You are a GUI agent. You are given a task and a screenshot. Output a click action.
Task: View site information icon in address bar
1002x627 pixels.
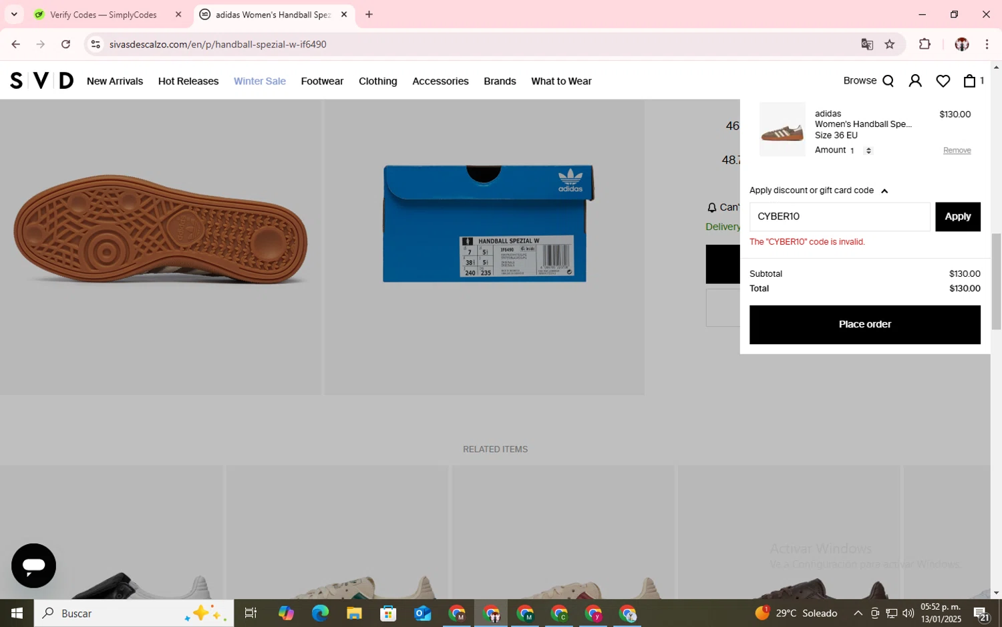[x=96, y=44]
